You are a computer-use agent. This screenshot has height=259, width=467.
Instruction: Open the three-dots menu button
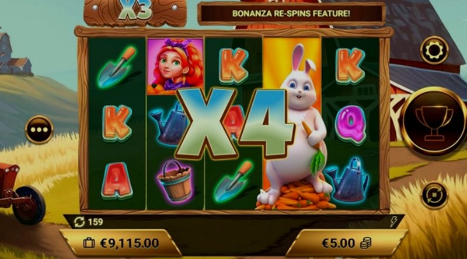coord(39,129)
